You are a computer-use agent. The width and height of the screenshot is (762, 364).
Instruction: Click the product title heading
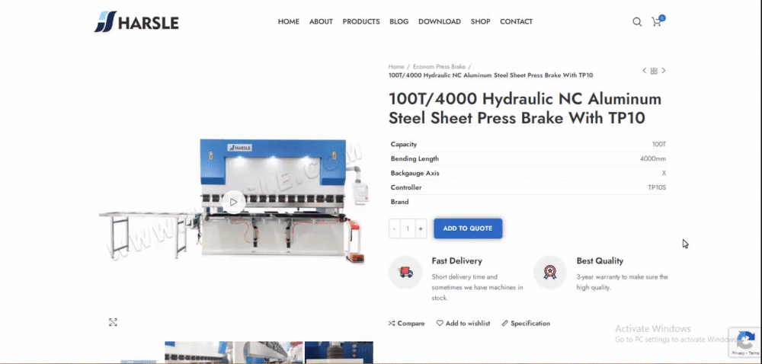click(525, 108)
